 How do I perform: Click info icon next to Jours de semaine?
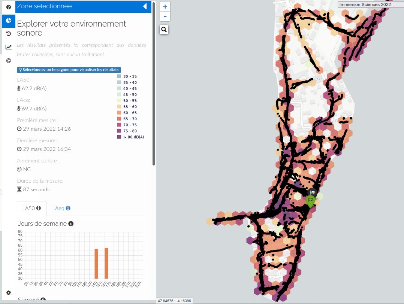(71, 224)
